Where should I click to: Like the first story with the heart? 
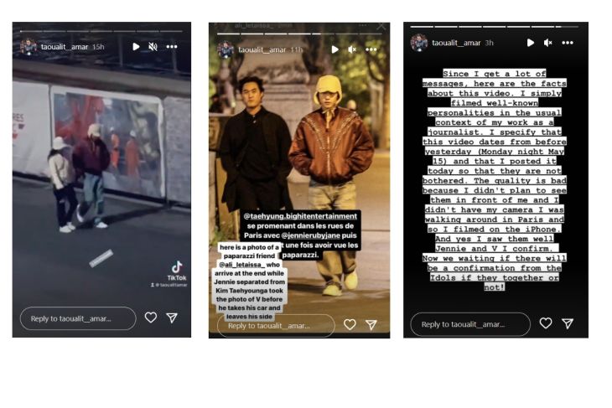coord(151,318)
